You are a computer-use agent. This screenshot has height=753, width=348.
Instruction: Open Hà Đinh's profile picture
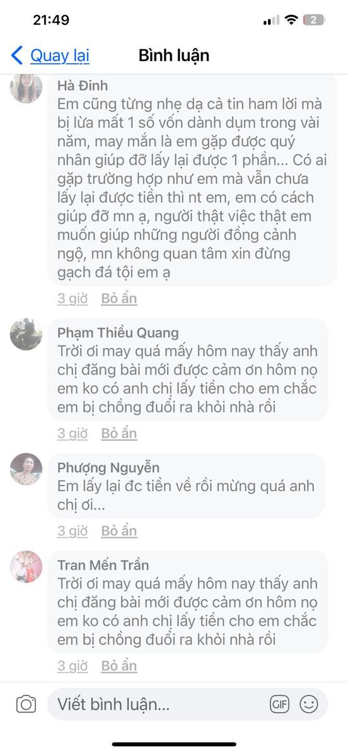coord(26,88)
